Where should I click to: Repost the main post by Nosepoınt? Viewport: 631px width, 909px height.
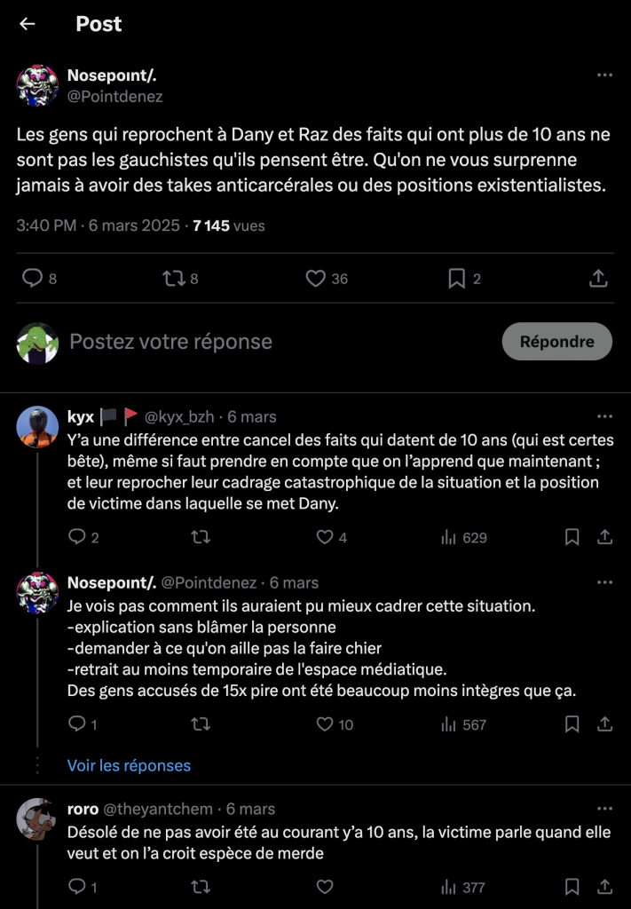173,279
